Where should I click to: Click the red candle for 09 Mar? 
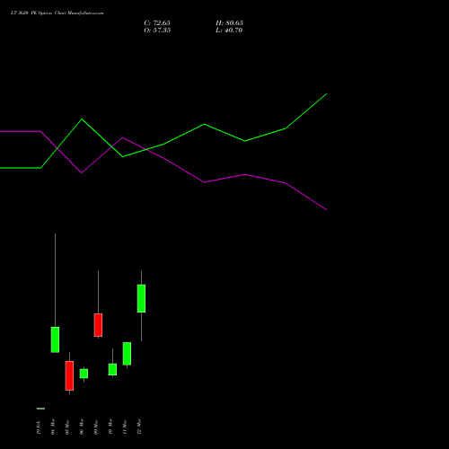click(x=98, y=325)
